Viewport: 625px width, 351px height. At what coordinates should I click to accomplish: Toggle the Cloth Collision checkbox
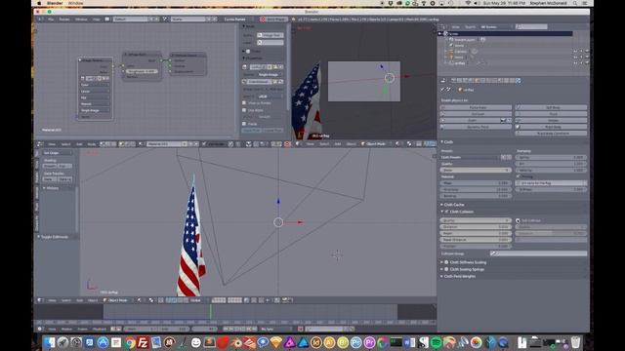tap(447, 212)
